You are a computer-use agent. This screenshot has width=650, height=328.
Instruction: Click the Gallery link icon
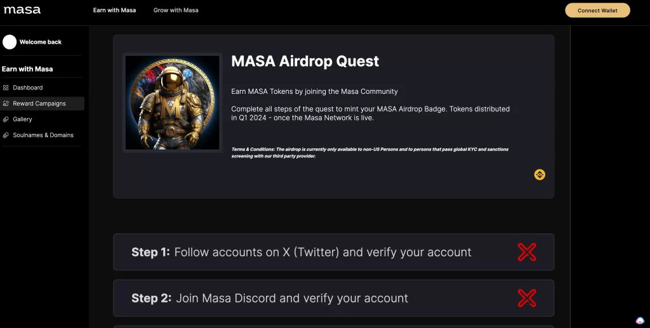click(x=5, y=119)
